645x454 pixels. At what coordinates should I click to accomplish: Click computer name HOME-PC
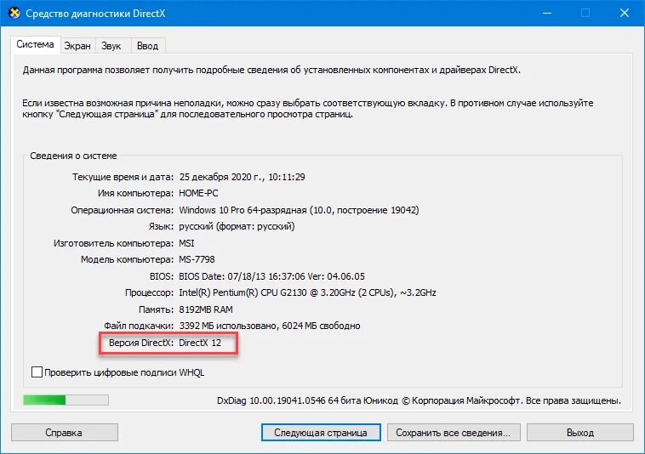click(x=198, y=193)
